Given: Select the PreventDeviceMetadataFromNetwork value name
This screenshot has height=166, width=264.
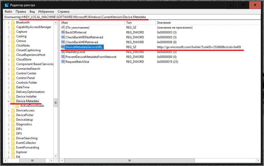Looking at the screenshot, I should click(91, 57).
